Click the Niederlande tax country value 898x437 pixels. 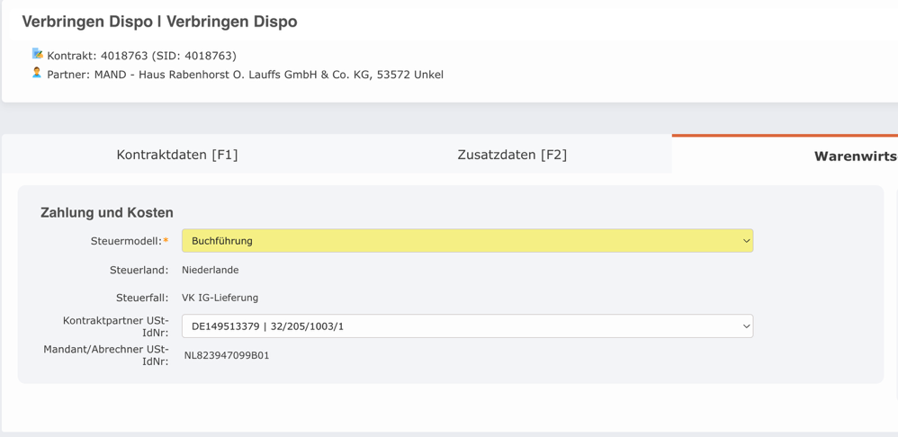click(x=211, y=270)
